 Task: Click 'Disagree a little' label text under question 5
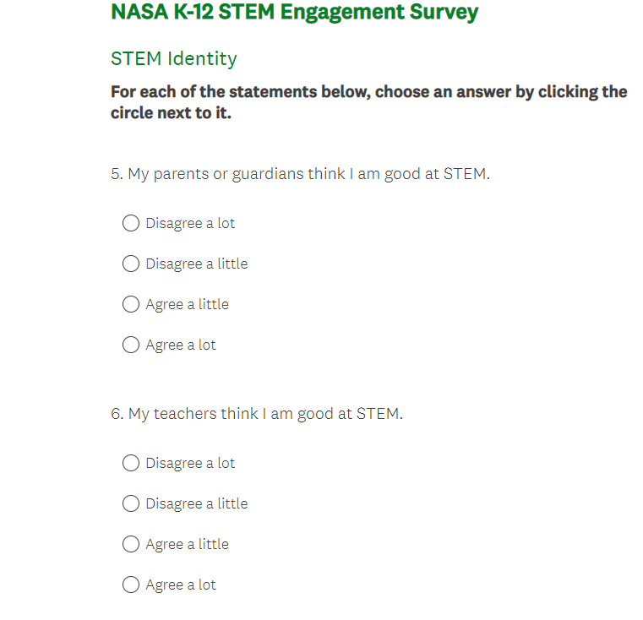197,264
